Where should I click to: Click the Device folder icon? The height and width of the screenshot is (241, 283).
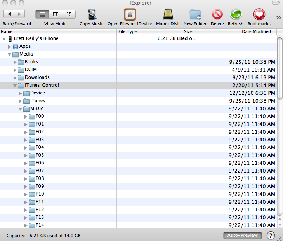coord(26,93)
